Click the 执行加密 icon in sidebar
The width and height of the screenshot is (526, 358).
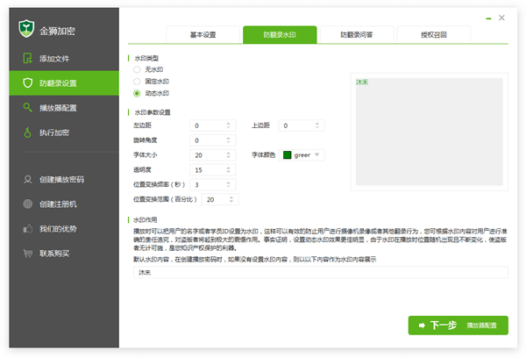pos(27,132)
